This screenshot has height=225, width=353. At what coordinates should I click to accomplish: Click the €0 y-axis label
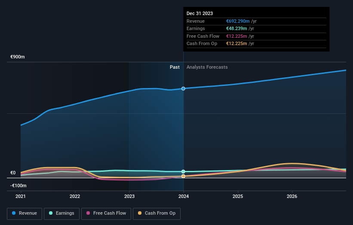pos(13,173)
